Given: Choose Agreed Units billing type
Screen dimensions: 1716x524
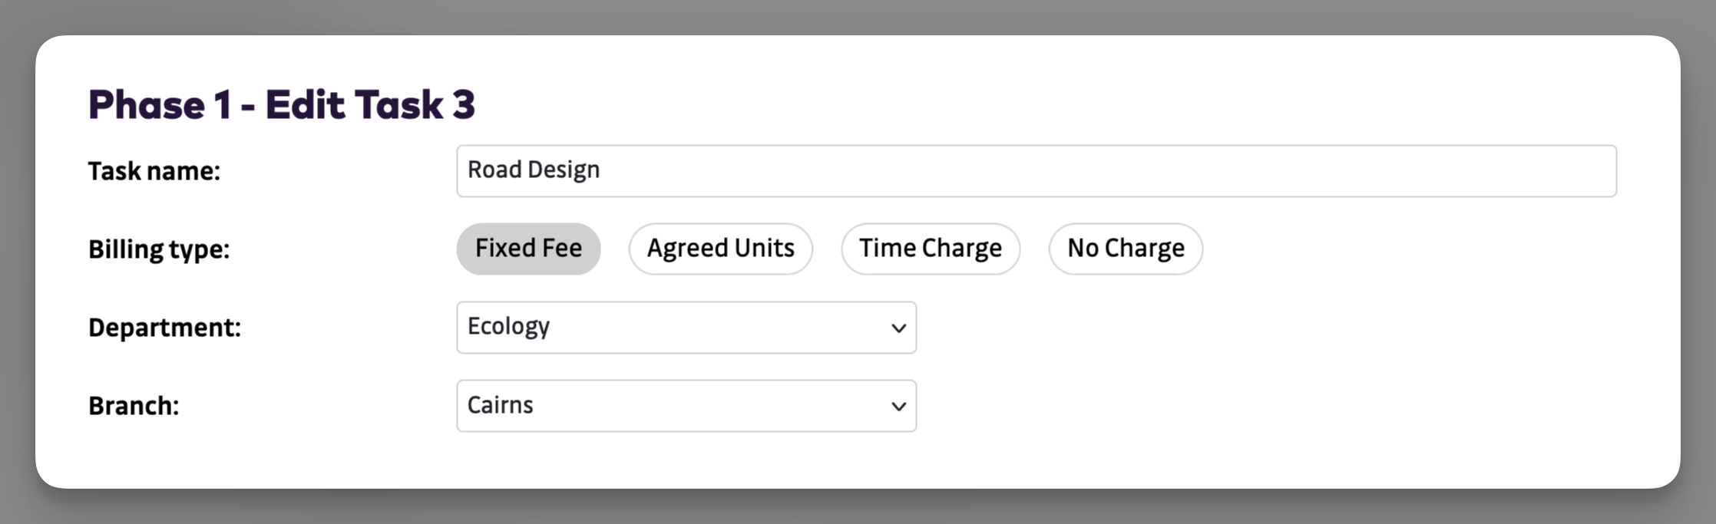Looking at the screenshot, I should [720, 249].
